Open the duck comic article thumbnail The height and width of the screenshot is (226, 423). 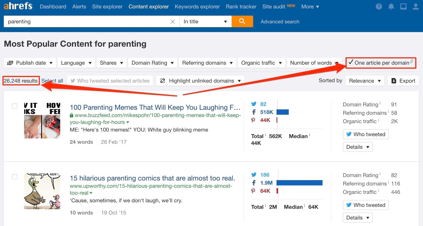tap(42, 191)
